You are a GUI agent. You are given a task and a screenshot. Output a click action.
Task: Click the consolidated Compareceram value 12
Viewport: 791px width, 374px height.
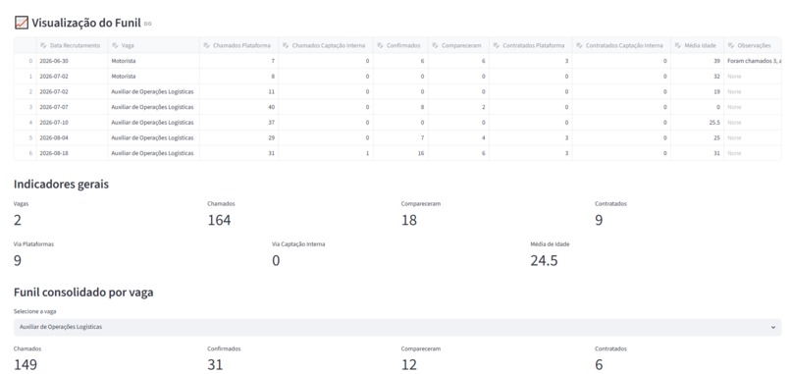point(409,365)
